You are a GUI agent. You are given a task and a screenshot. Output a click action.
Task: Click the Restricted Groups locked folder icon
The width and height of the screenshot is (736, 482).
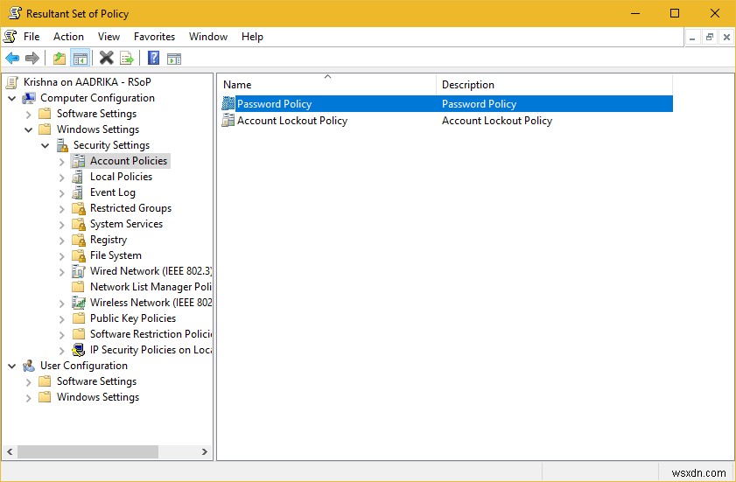click(79, 208)
